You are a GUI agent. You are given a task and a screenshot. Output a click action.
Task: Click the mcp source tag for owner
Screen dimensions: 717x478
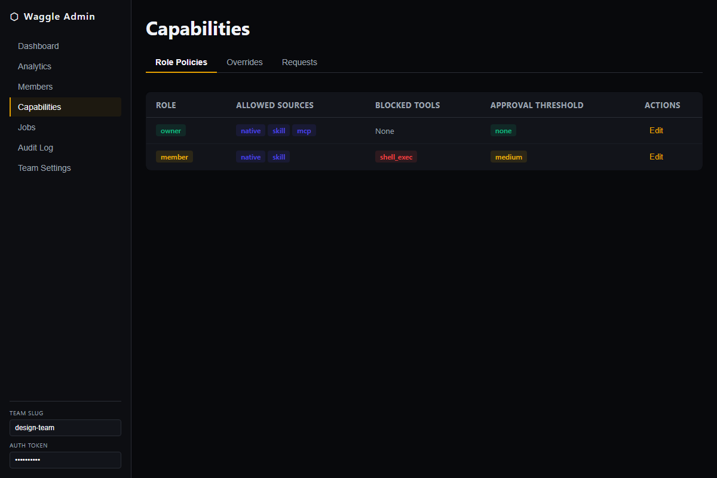304,130
